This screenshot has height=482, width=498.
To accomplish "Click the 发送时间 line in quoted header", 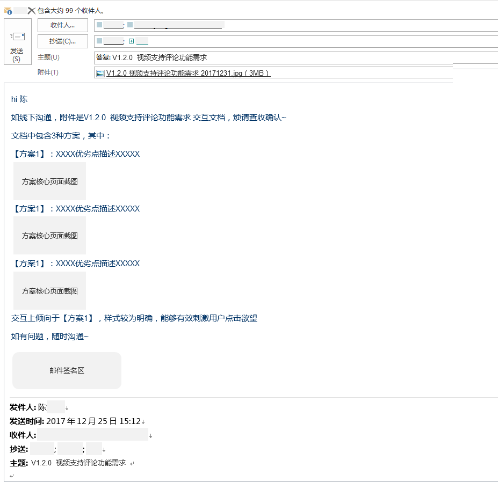I will [x=77, y=421].
